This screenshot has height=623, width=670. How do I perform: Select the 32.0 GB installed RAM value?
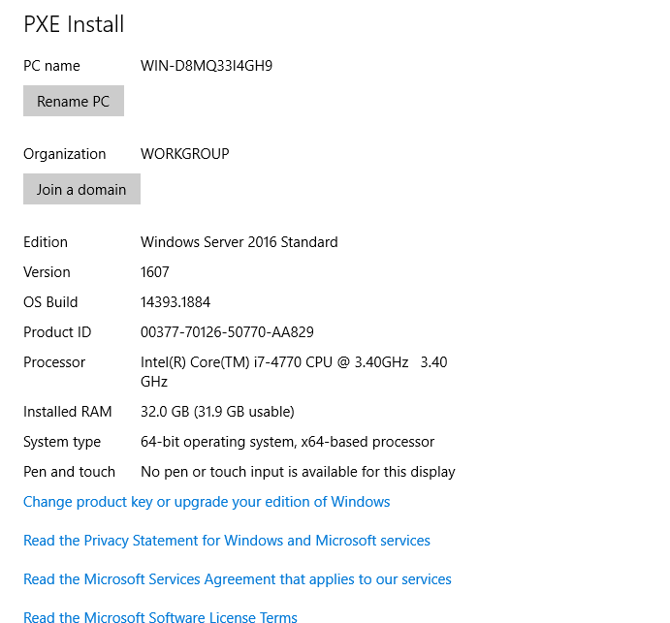(217, 412)
